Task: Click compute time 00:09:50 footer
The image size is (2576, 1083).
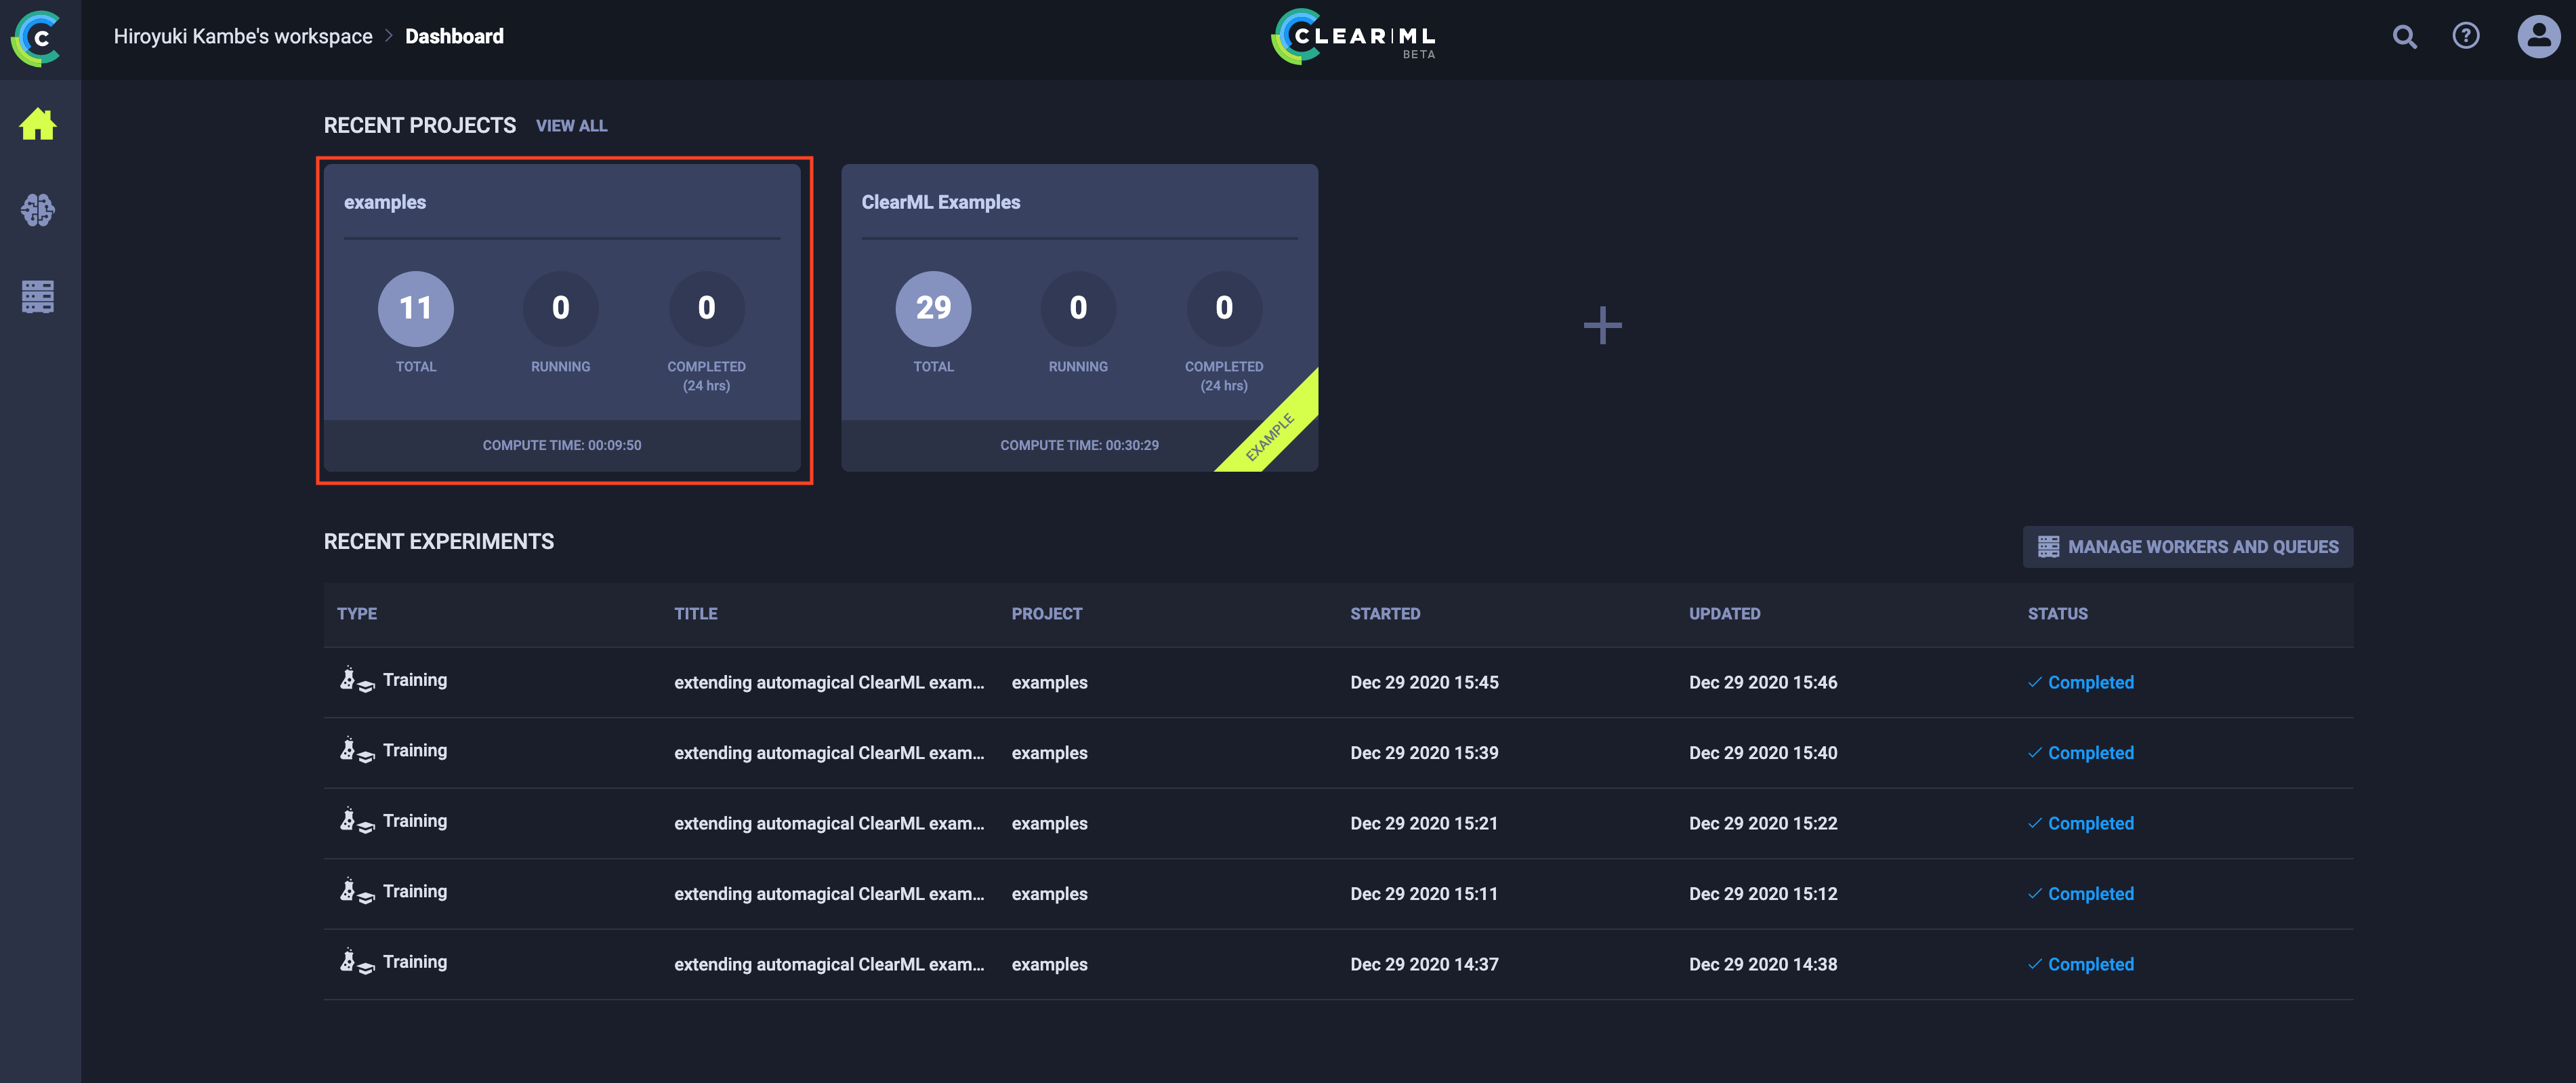Action: tap(562, 445)
